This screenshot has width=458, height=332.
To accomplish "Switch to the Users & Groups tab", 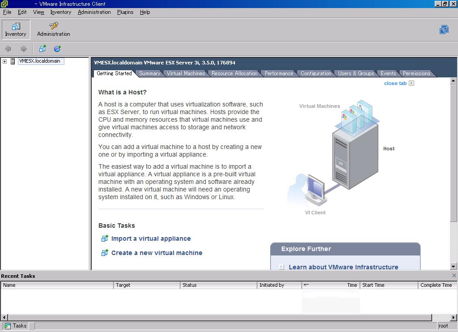I will tap(356, 73).
